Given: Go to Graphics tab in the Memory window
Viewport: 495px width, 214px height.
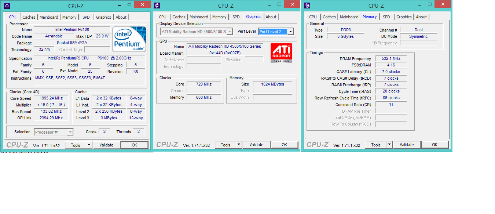Looking at the screenshot, I should tap(404, 17).
